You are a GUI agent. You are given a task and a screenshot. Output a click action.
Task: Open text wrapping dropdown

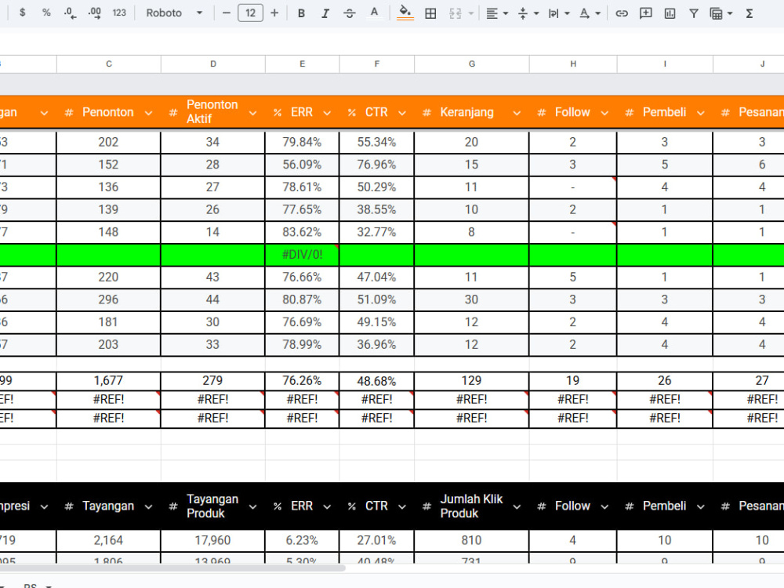[559, 13]
